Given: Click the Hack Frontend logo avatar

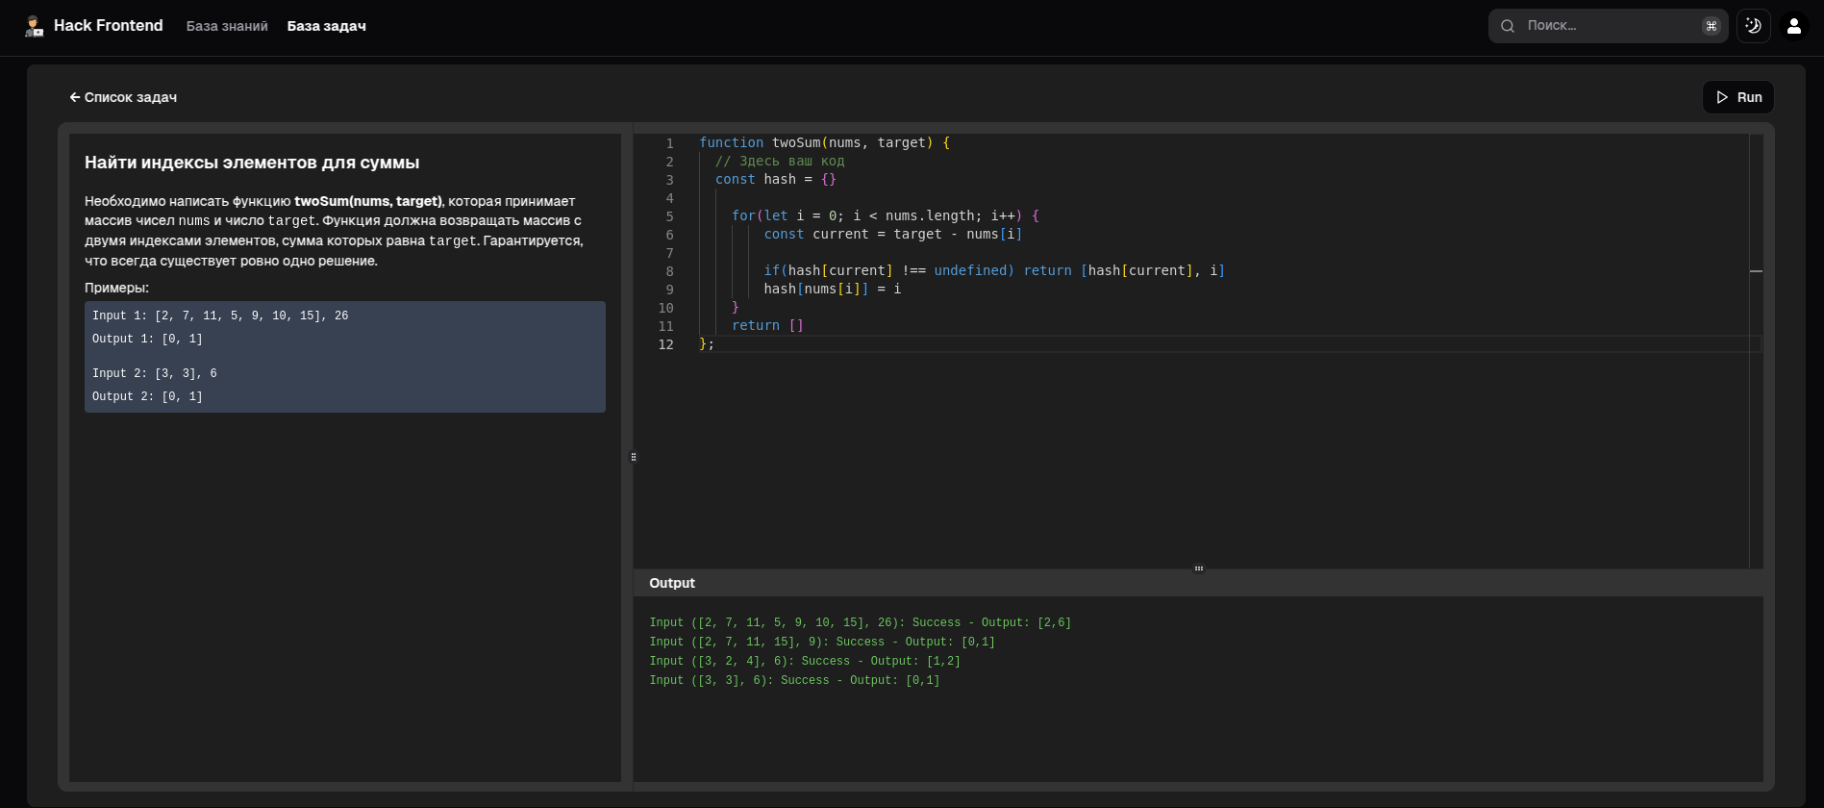Looking at the screenshot, I should [35, 26].
